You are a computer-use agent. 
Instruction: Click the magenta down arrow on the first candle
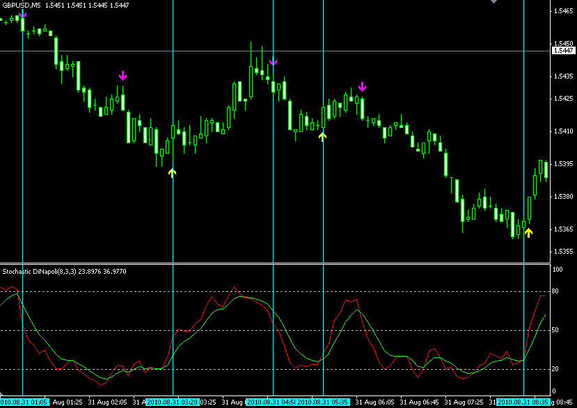[x=23, y=11]
